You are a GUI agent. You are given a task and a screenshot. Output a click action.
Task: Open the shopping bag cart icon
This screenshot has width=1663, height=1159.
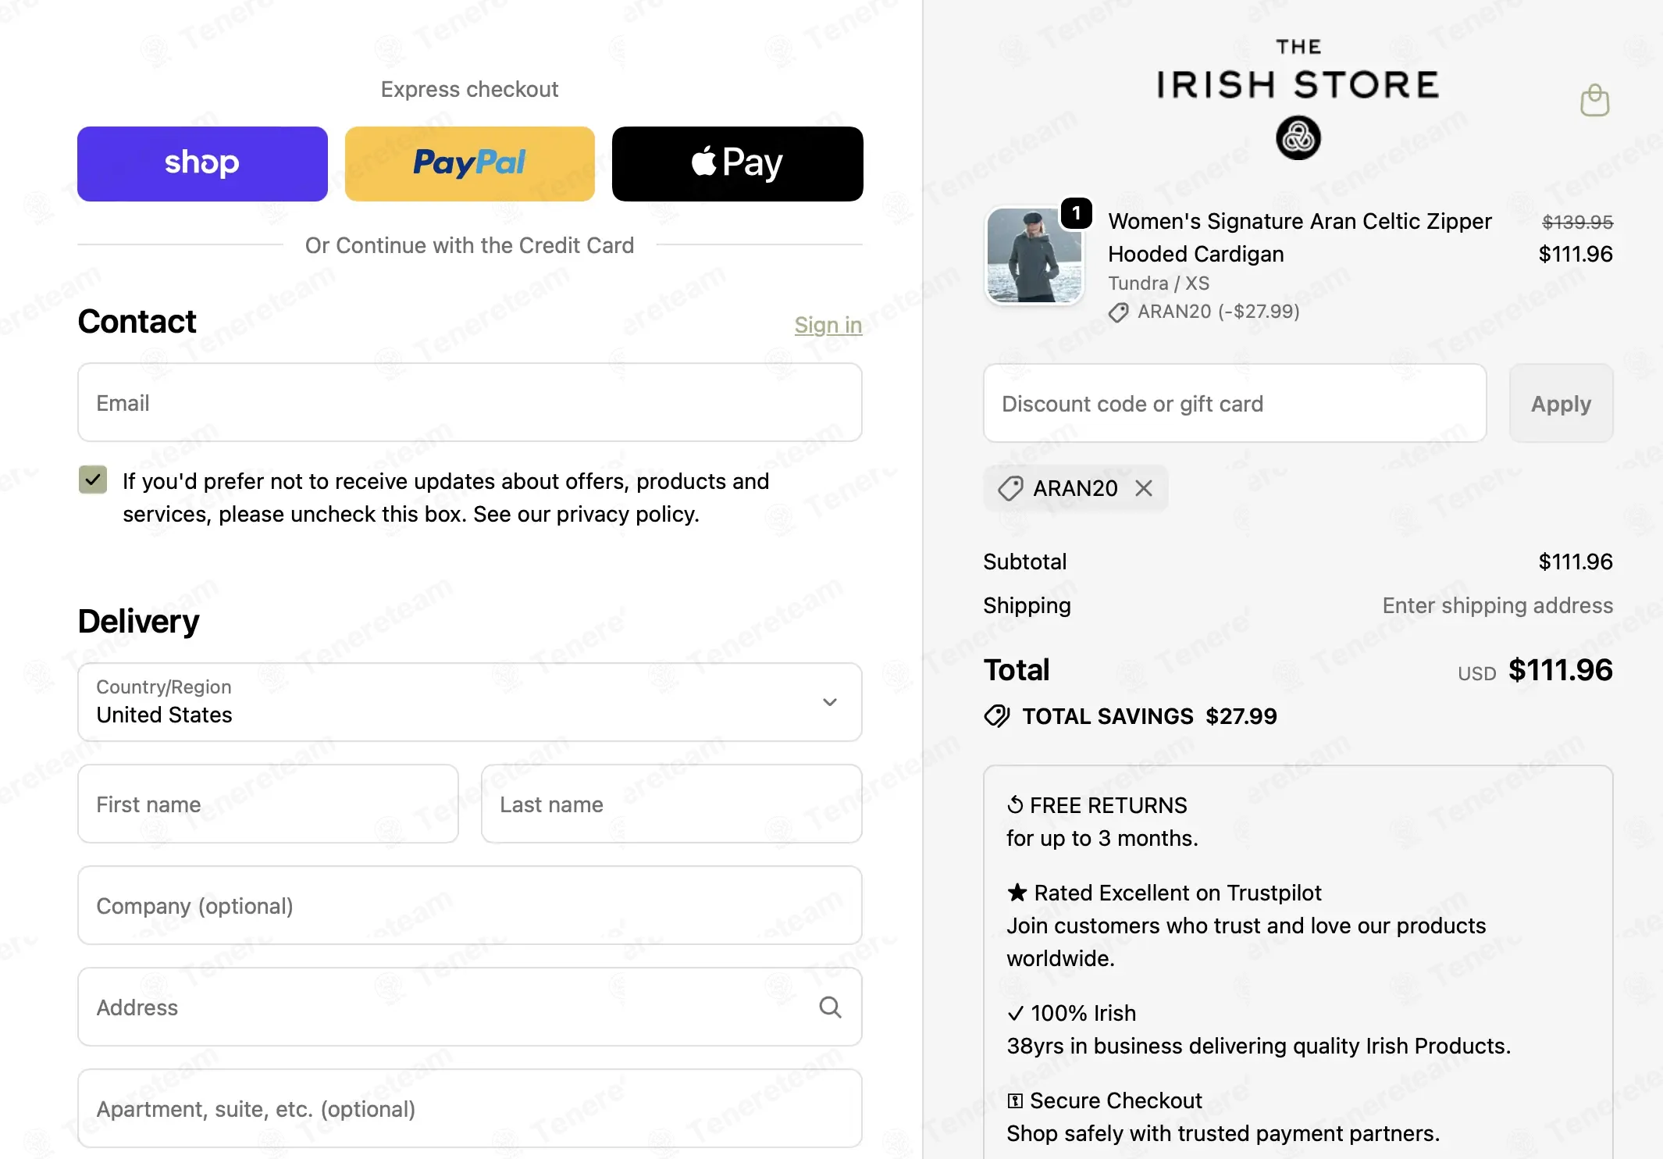[1594, 101]
